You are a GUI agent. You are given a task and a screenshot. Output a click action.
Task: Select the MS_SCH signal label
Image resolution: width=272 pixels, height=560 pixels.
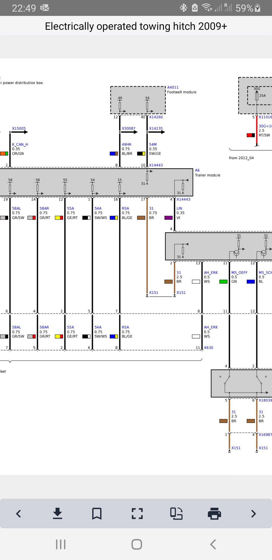click(x=265, y=272)
